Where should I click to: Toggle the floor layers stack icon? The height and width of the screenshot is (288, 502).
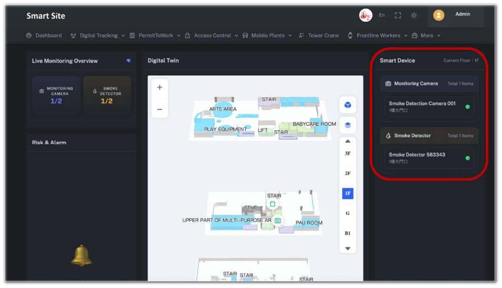click(x=347, y=125)
